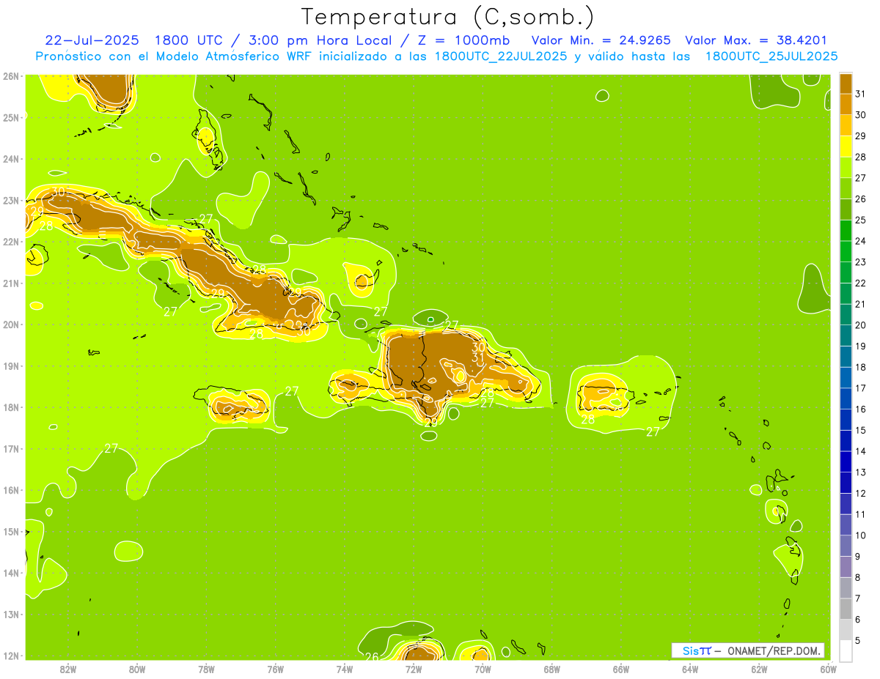Image resolution: width=880 pixels, height=679 pixels.
Task: Click the 26 contour label near 12N
Action: pyautogui.click(x=372, y=656)
